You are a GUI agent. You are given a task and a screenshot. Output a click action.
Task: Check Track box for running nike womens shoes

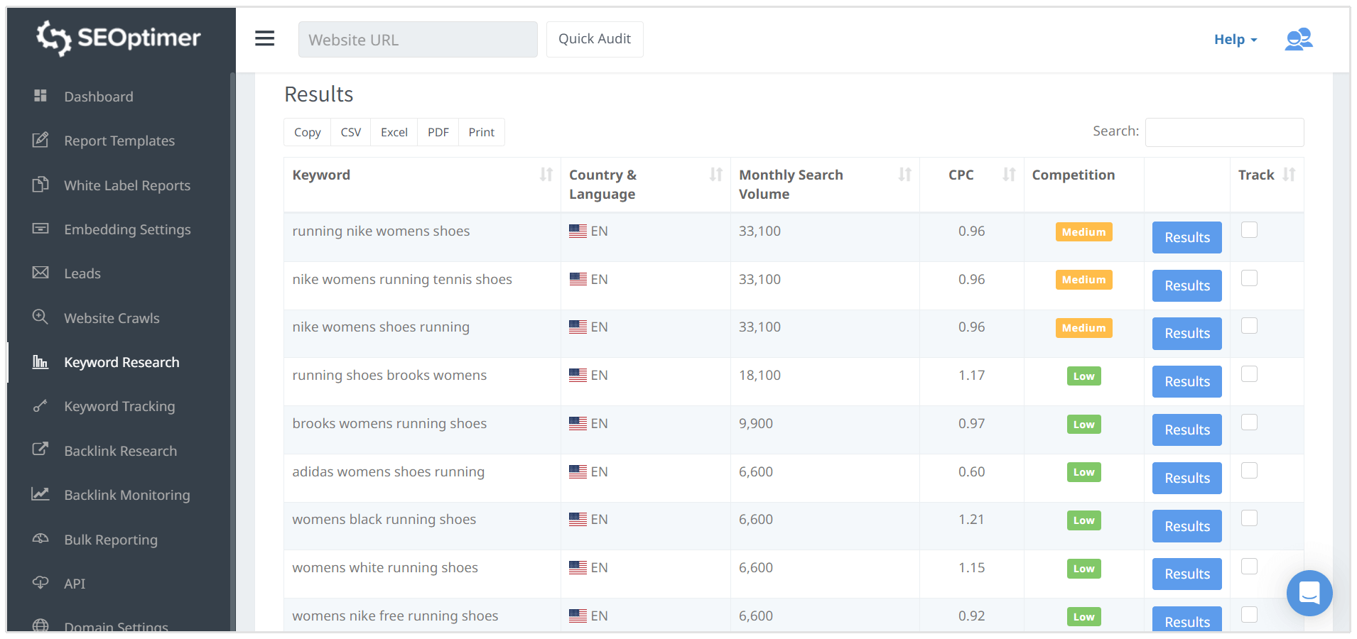point(1249,230)
